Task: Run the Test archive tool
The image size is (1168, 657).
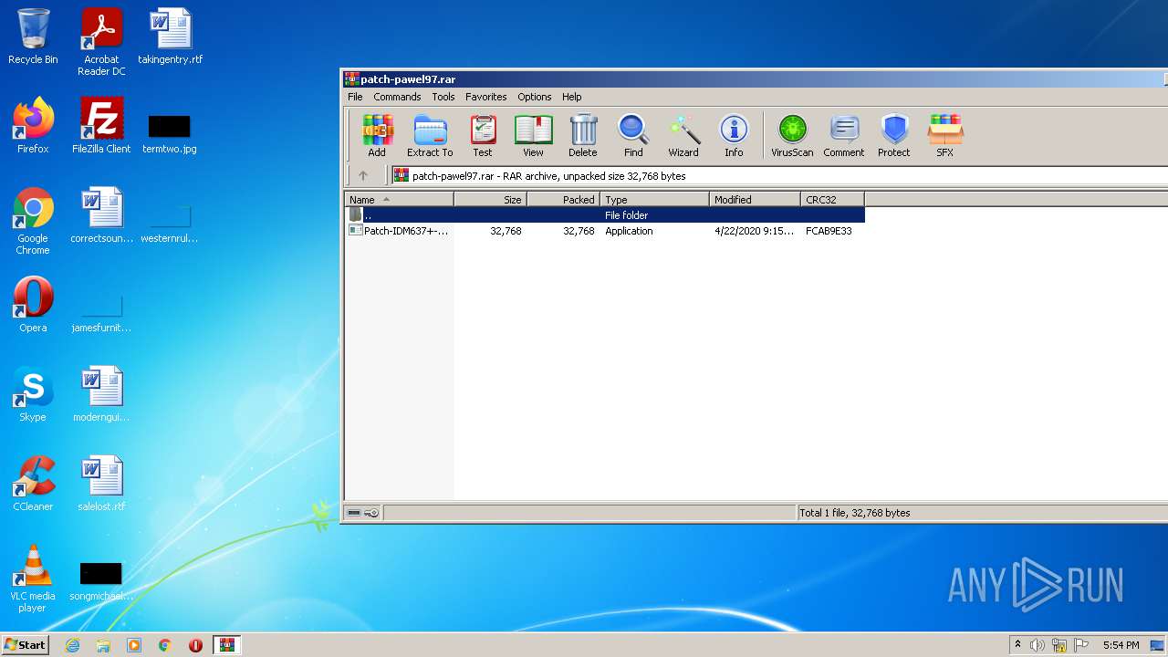Action: pyautogui.click(x=483, y=135)
